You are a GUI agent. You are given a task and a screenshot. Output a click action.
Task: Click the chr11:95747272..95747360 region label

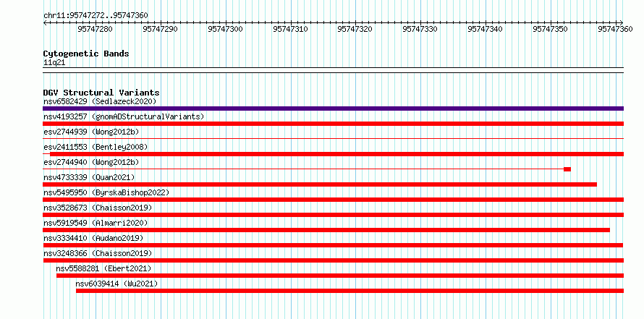tap(96, 15)
